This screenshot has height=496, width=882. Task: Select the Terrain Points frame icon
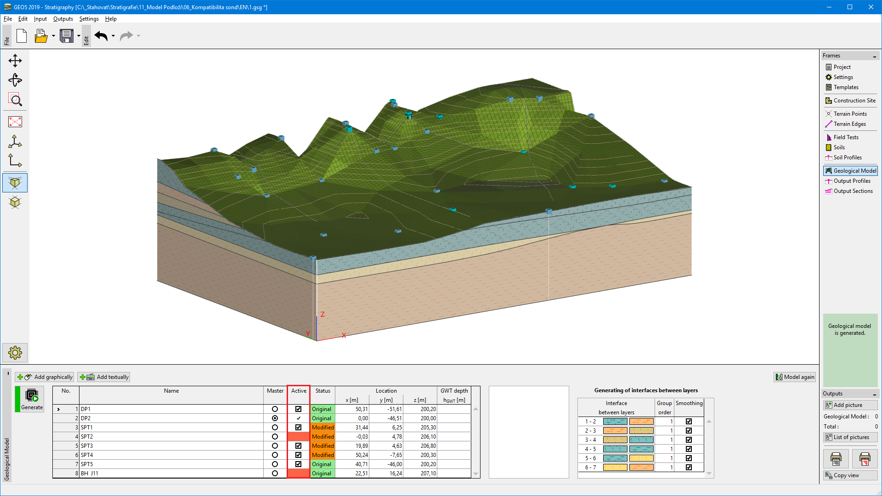click(x=828, y=114)
